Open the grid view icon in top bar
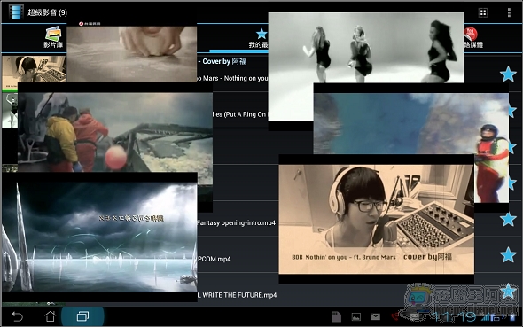Screen dimensions: 523x327 483,12
